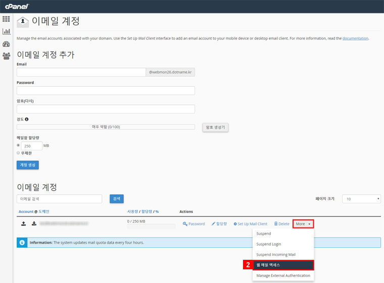
Task: Click the 암호 생성기 password generator button
Action: coord(215,127)
